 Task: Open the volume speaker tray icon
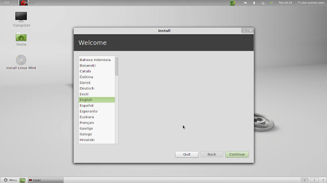(245, 3)
